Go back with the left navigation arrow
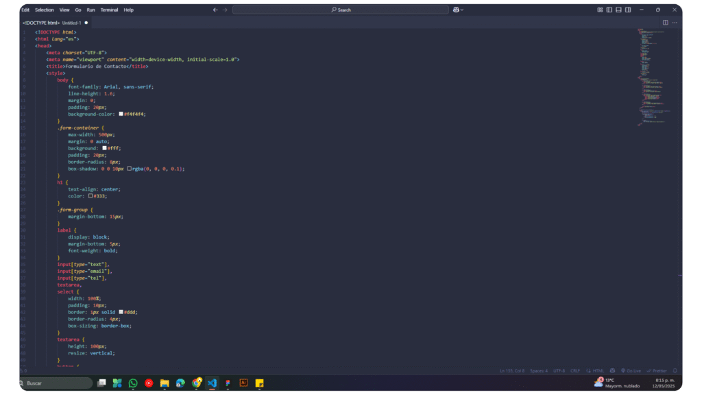The width and height of the screenshot is (702, 395). 215,10
